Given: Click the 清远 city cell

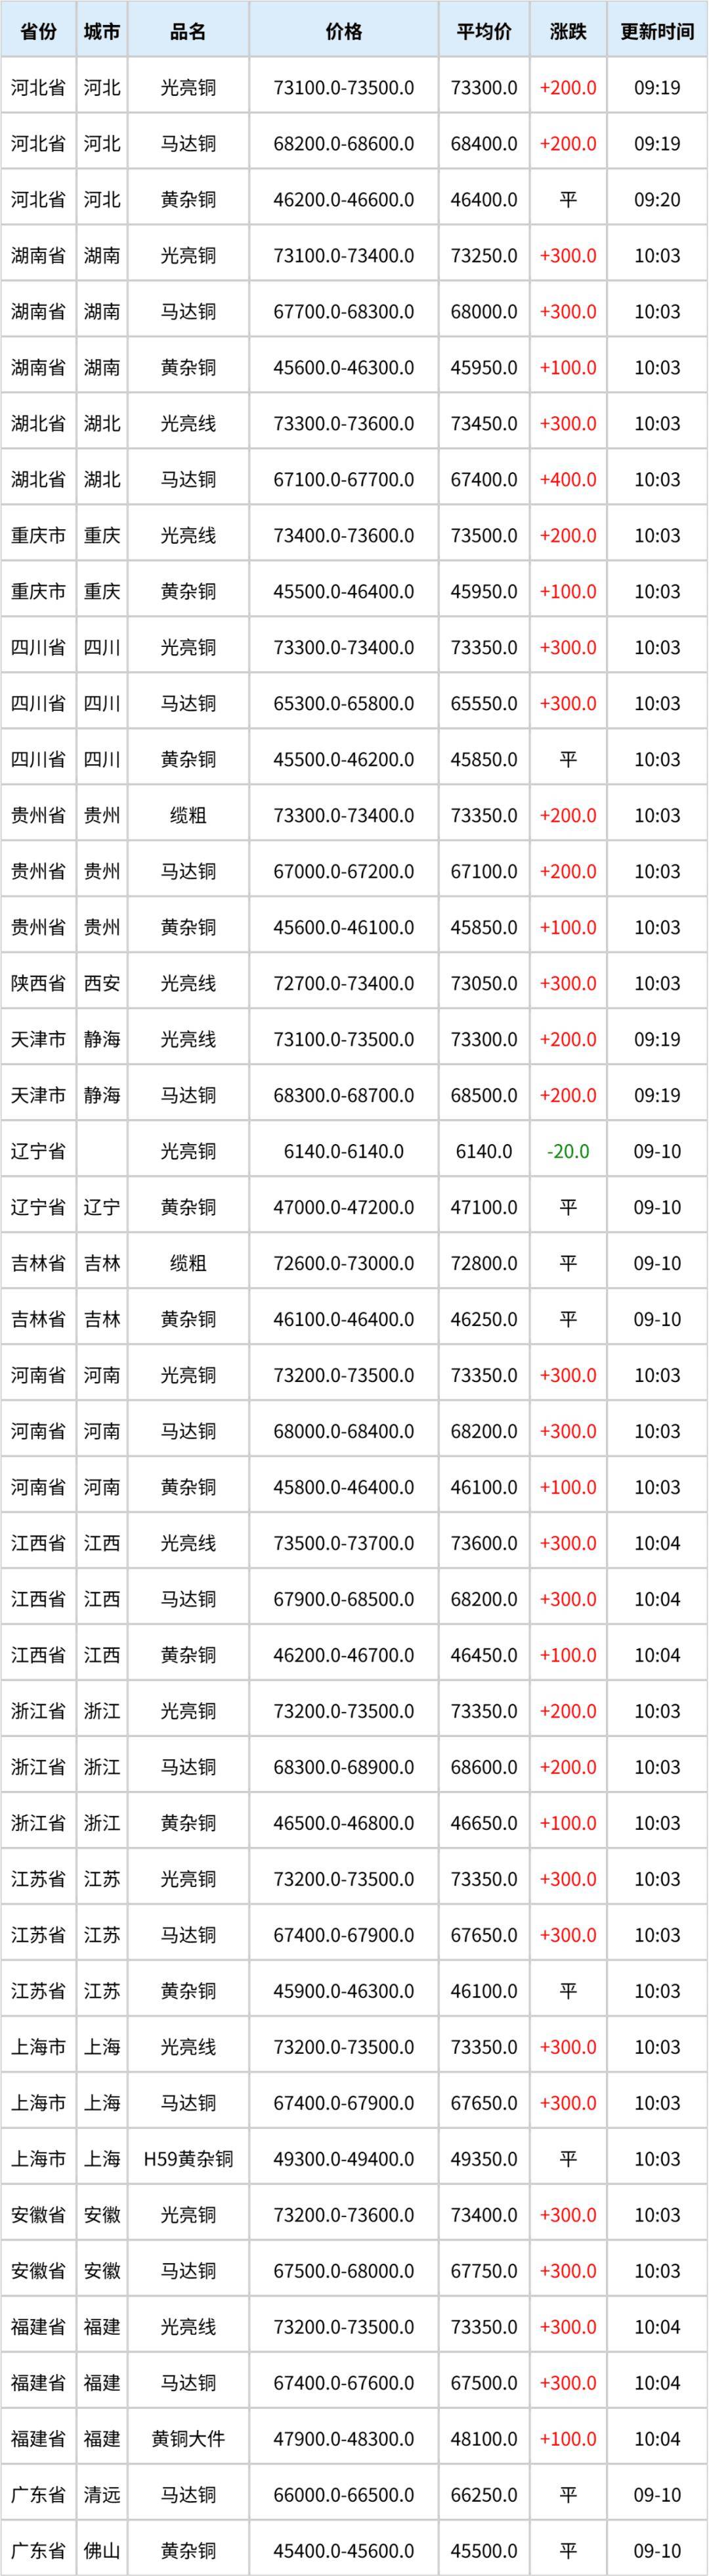Looking at the screenshot, I should [102, 2495].
